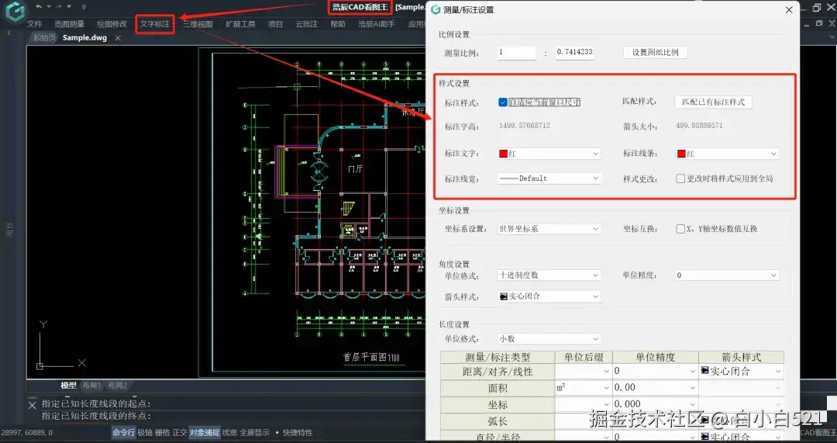Viewport: 837px width, 443px height.
Task: Open 坐标系设置 世界坐标系 dropdown
Action: tap(549, 229)
